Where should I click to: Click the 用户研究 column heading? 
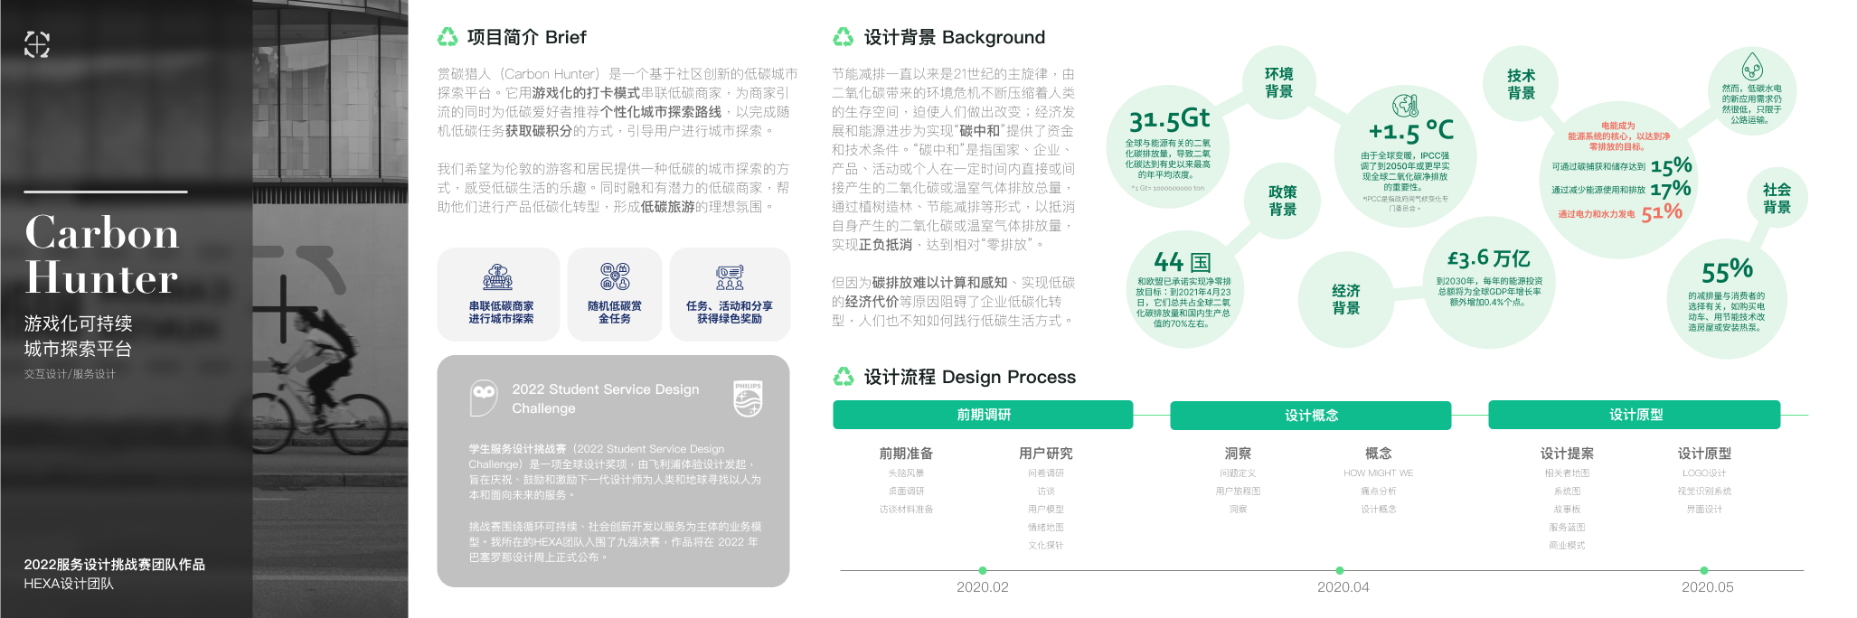[x=1046, y=454]
